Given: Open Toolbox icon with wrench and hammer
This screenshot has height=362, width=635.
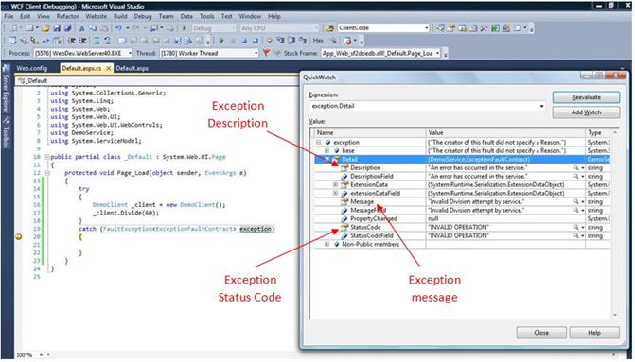Looking at the screenshot, I should (484, 28).
